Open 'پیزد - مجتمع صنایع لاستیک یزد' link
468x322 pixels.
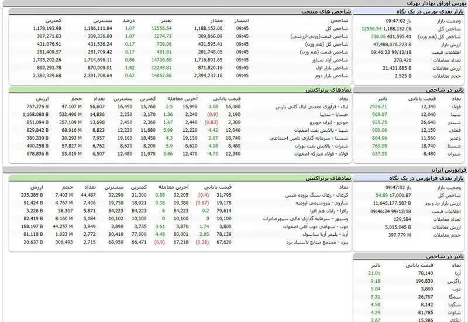[x=317, y=242]
